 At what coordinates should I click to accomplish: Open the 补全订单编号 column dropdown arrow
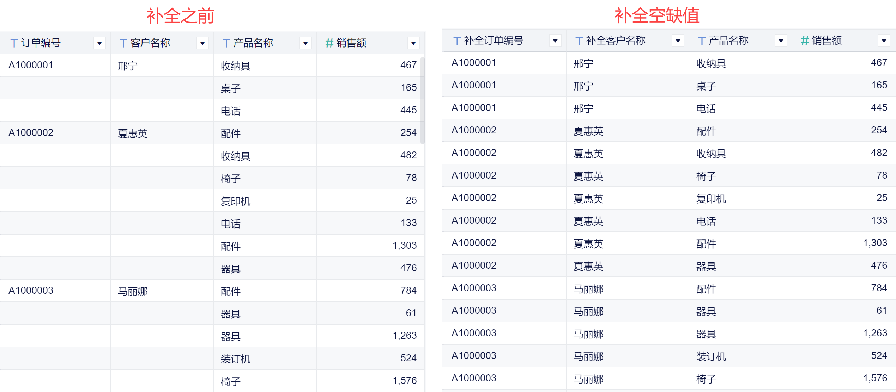(x=555, y=41)
